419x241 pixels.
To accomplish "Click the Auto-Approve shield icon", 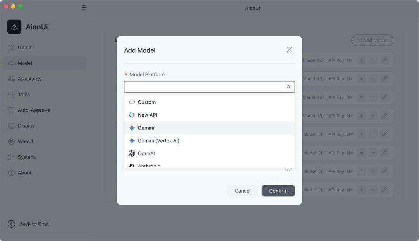I will click(x=11, y=110).
